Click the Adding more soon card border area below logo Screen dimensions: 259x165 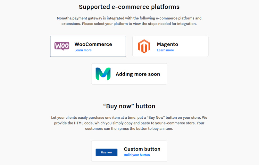click(103, 83)
